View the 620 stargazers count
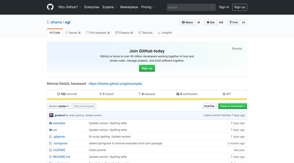The width and height of the screenshot is (294, 163). (221, 22)
